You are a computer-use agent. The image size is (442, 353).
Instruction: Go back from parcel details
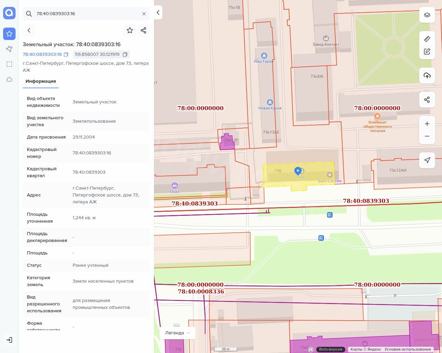click(29, 30)
